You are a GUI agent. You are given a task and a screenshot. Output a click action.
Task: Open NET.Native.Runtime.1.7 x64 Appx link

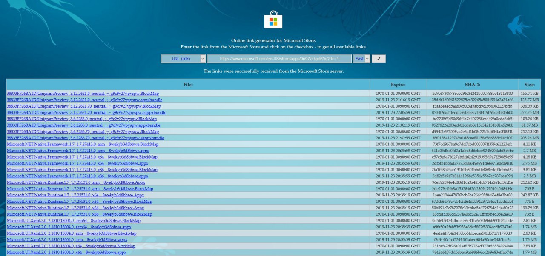(75, 195)
